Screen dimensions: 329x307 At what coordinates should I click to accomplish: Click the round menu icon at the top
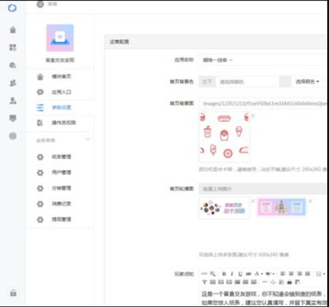click(x=40, y=4)
